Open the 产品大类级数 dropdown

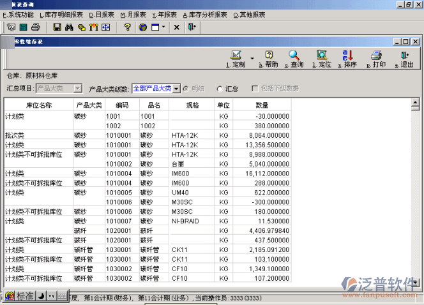pyautogui.click(x=176, y=89)
